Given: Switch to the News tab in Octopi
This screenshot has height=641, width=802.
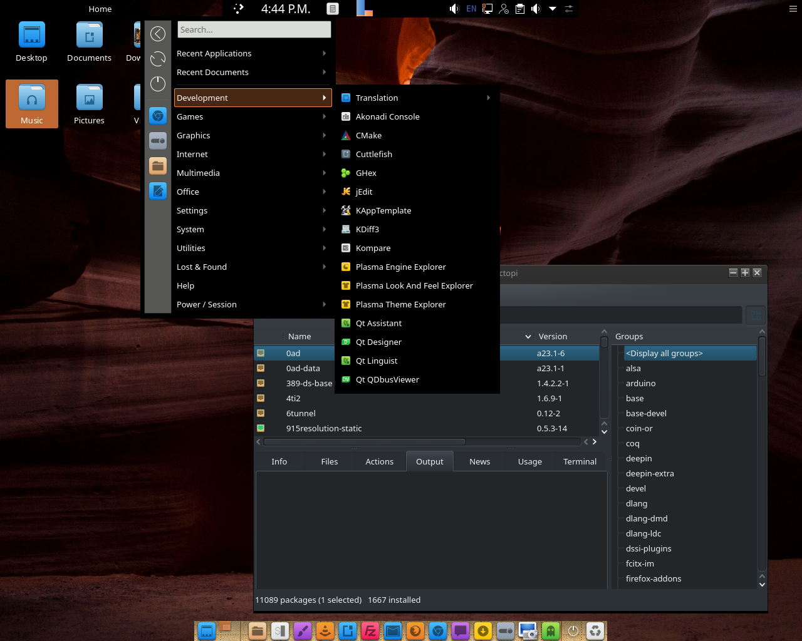Looking at the screenshot, I should pos(480,461).
